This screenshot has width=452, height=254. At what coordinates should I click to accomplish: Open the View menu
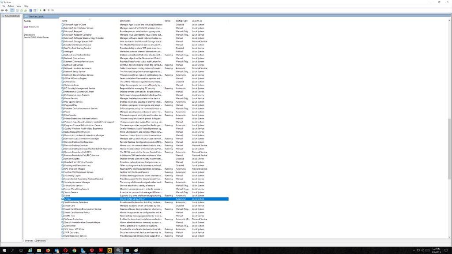pyautogui.click(x=19, y=6)
